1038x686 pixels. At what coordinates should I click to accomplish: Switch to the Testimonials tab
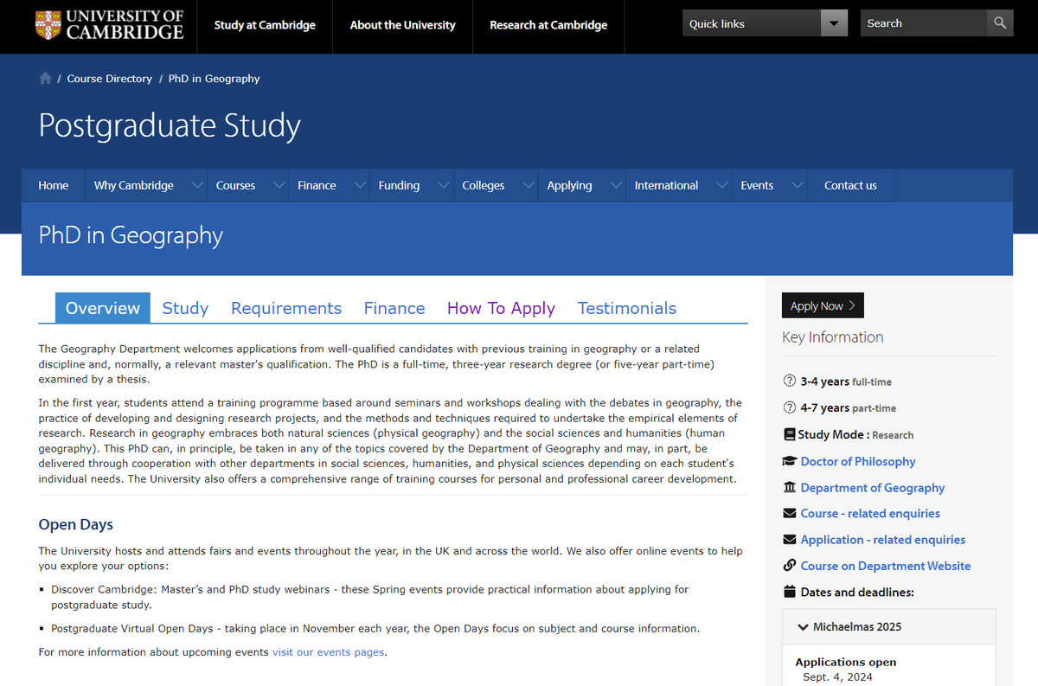pos(627,308)
